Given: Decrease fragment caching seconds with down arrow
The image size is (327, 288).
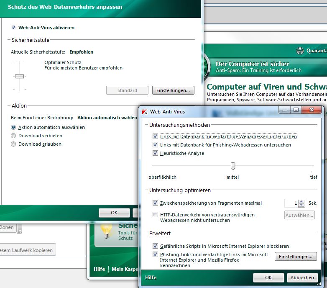Looking at the screenshot, I should coord(301,205).
